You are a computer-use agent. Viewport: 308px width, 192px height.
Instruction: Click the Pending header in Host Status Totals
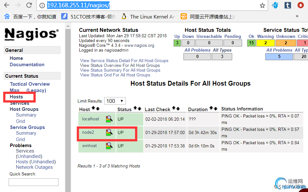[233, 37]
